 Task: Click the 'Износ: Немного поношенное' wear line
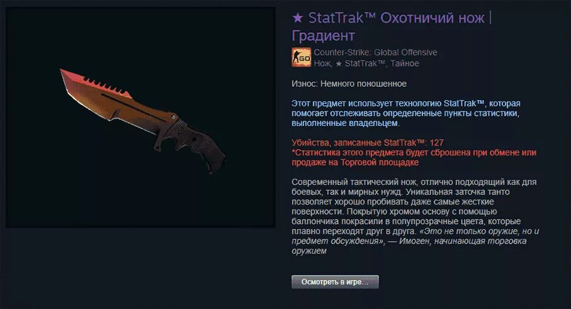349,84
